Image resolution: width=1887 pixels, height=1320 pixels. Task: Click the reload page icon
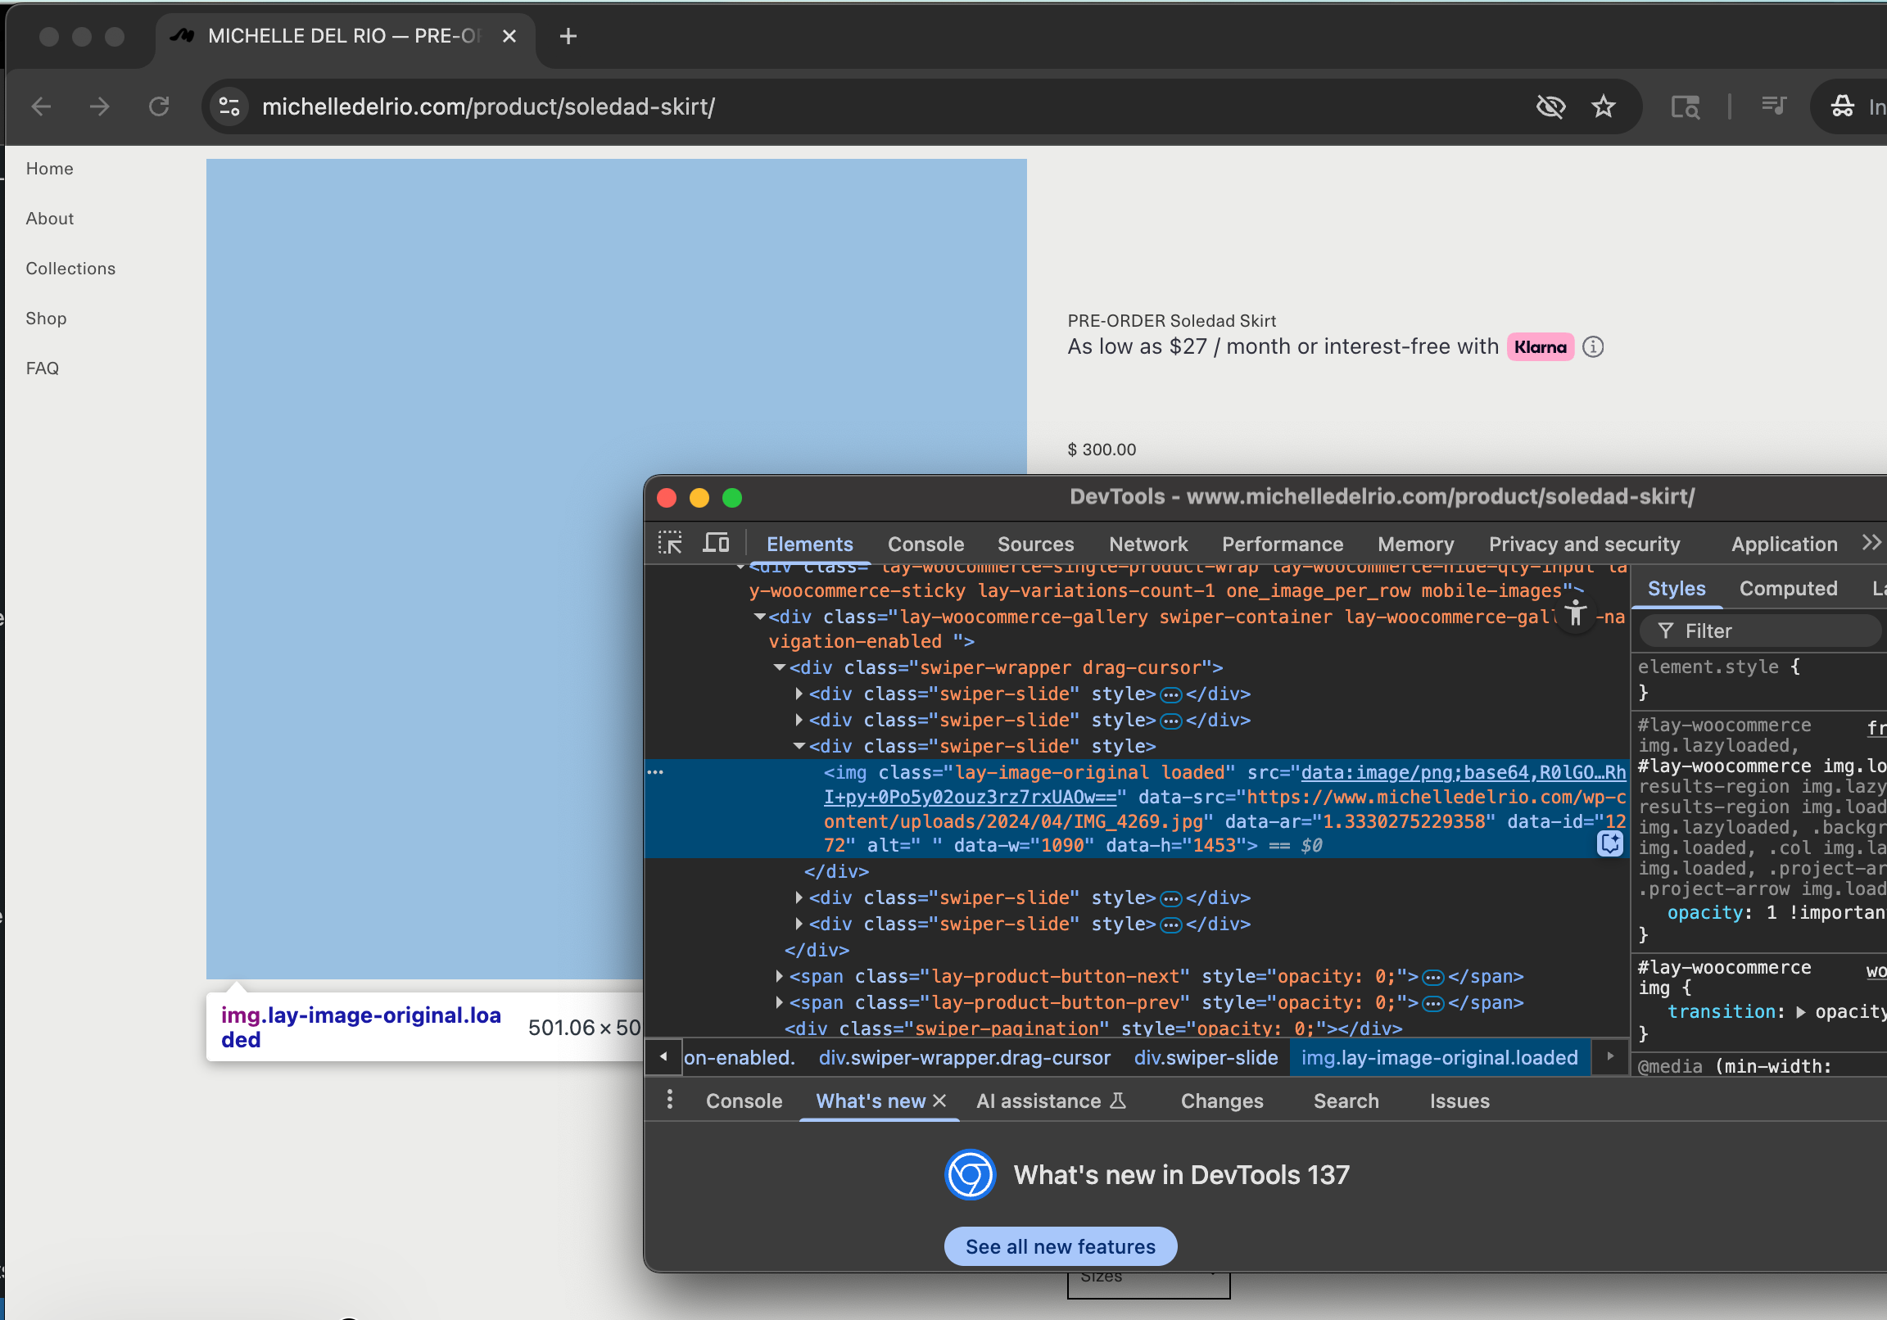pyautogui.click(x=159, y=106)
